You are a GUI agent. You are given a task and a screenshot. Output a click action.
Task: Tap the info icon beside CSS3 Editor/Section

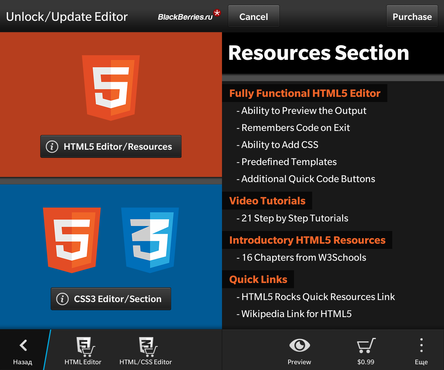(x=62, y=299)
